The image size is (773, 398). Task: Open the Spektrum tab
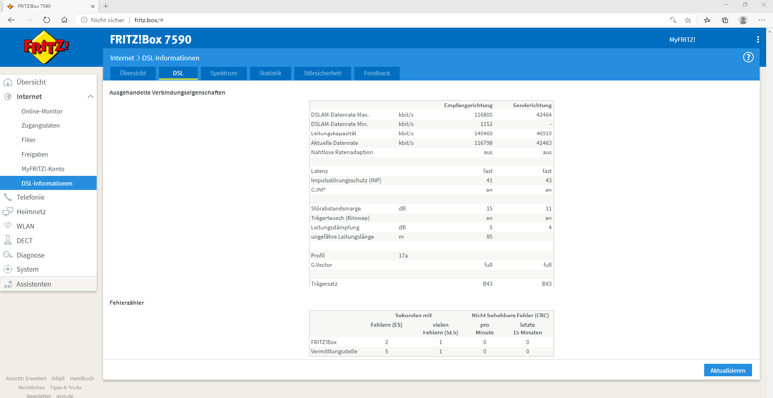[x=223, y=73]
